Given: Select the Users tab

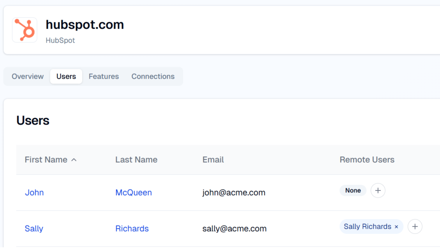Looking at the screenshot, I should click(66, 76).
